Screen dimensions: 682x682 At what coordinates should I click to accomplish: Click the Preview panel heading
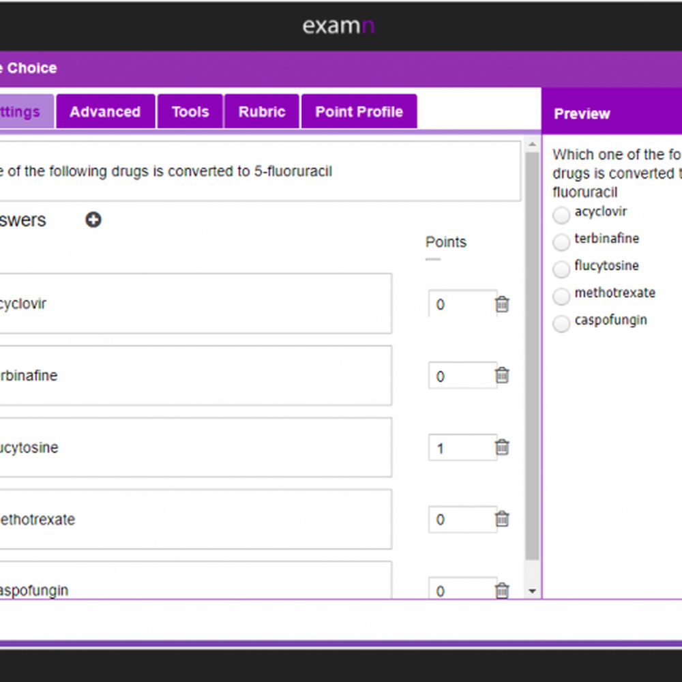point(582,114)
